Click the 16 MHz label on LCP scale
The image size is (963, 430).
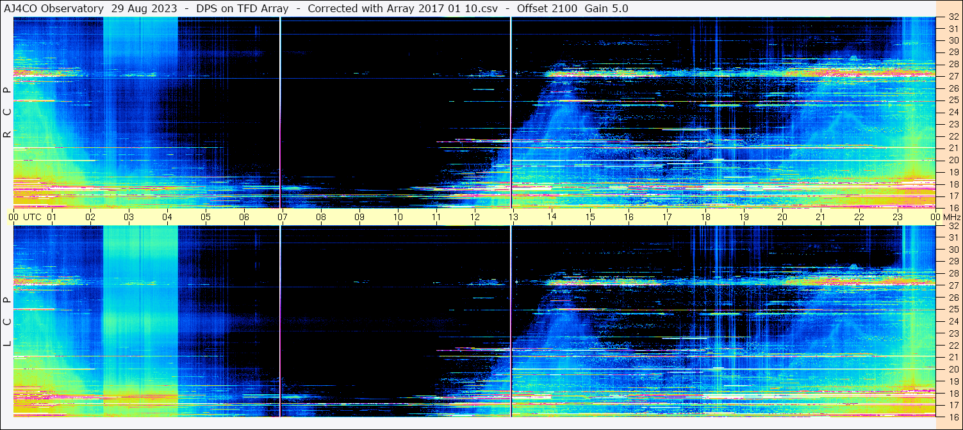tap(952, 416)
